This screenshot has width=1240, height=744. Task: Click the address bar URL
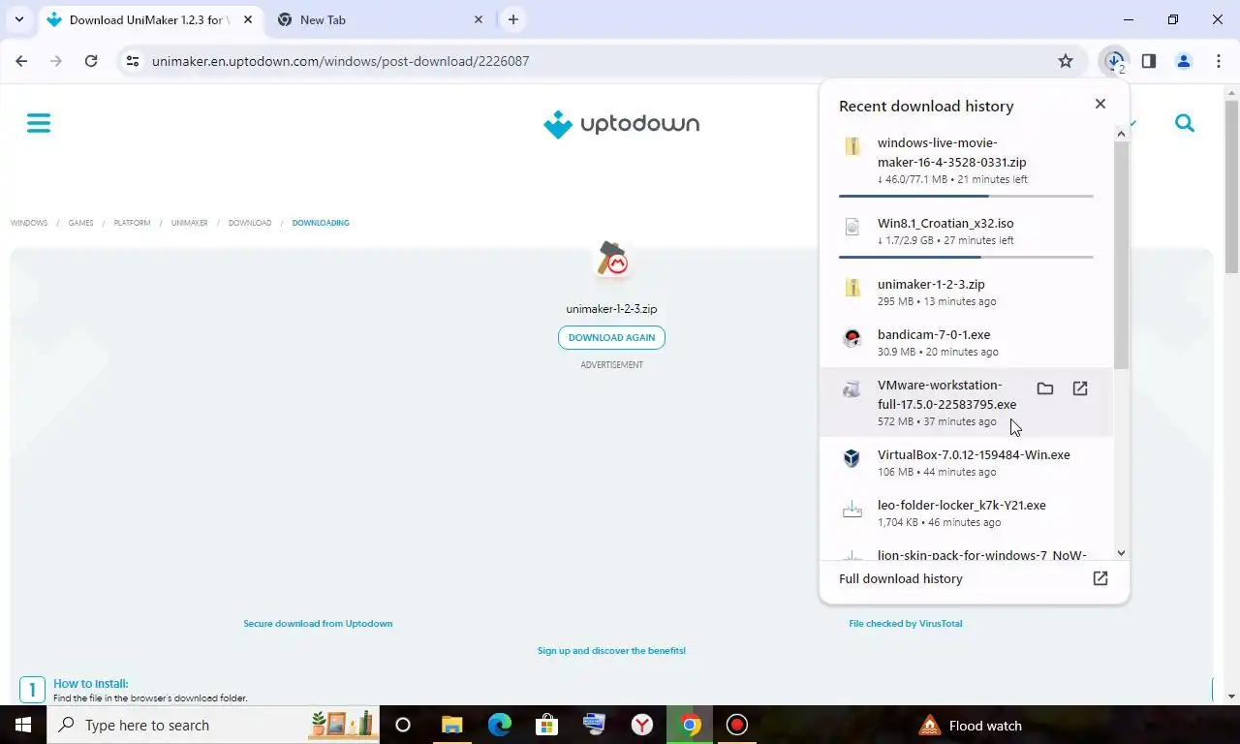(340, 61)
